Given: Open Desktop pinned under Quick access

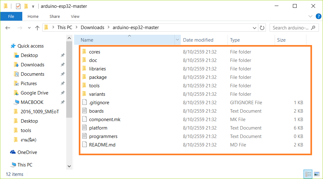Looking at the screenshot, I should 29,55.
